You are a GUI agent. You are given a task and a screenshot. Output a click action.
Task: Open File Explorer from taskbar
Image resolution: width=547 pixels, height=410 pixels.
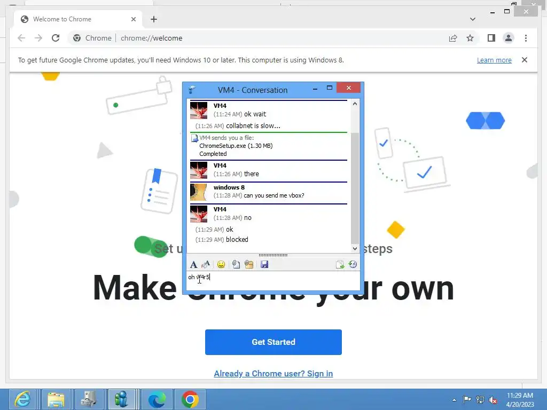[x=56, y=399]
